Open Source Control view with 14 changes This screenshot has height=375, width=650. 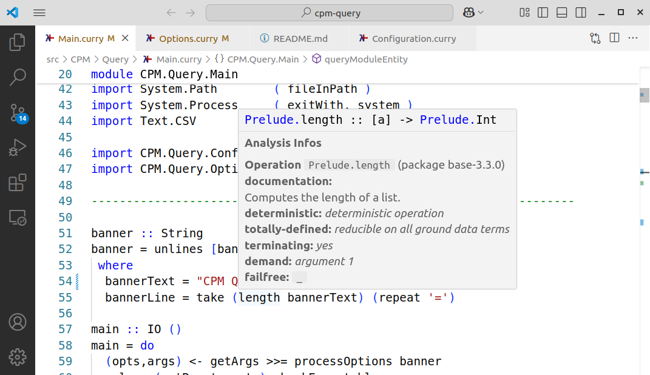[x=18, y=112]
